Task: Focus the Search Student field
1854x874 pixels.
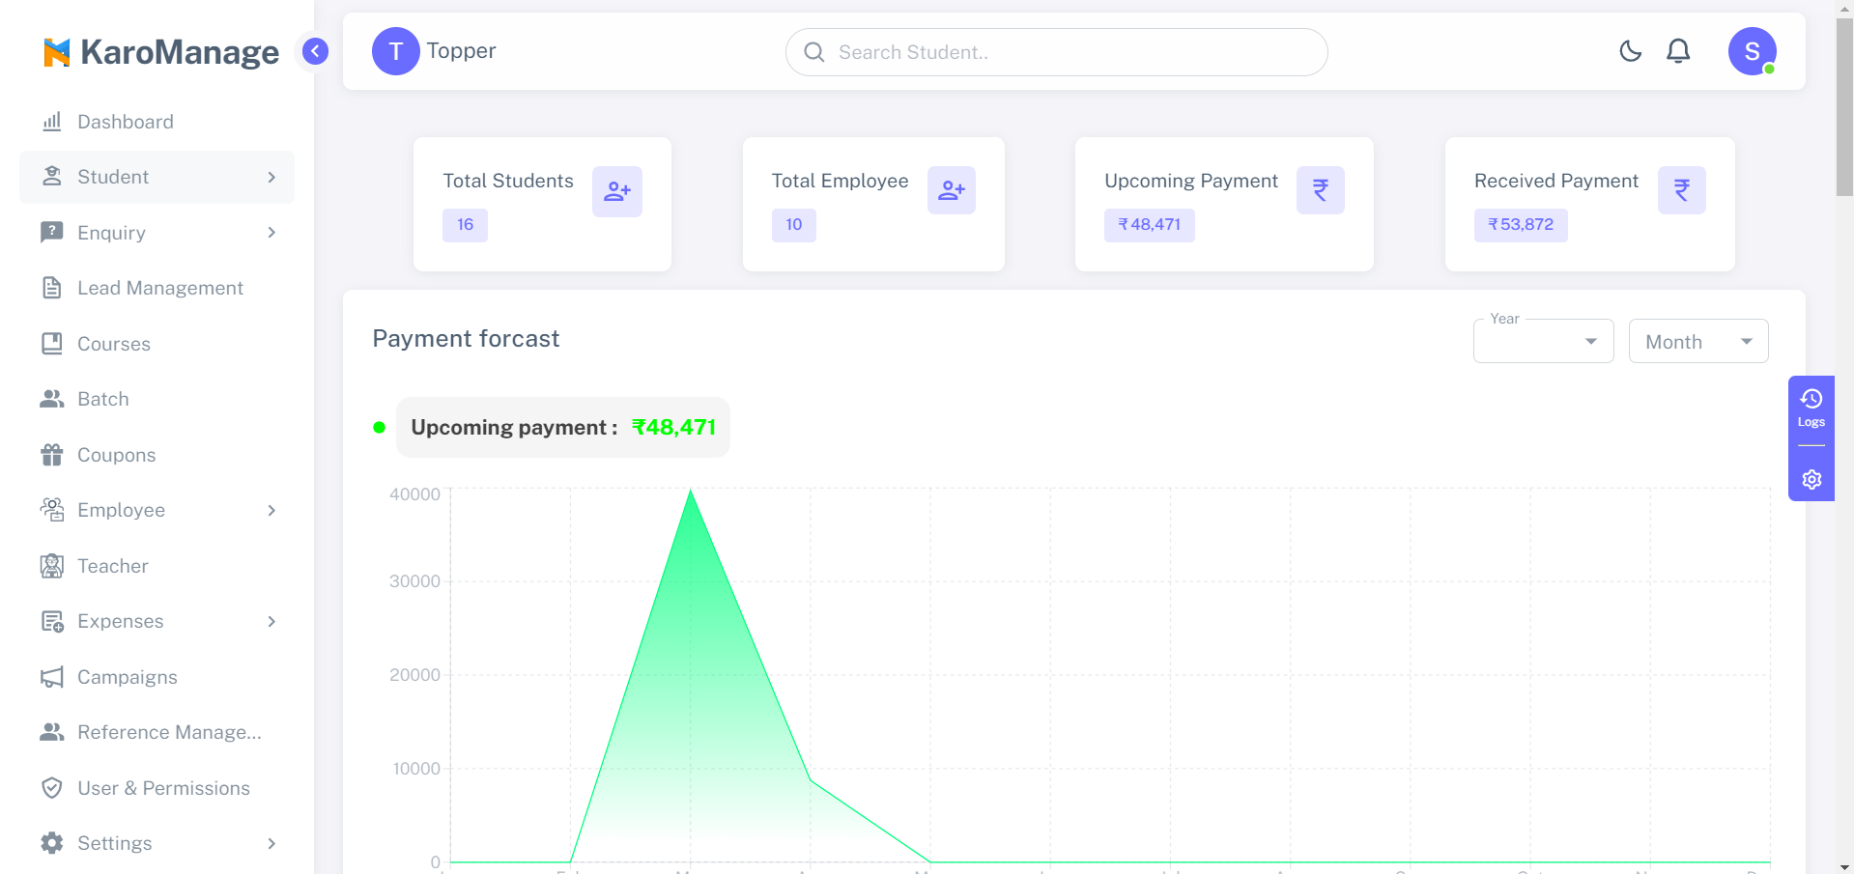Action: point(1057,52)
